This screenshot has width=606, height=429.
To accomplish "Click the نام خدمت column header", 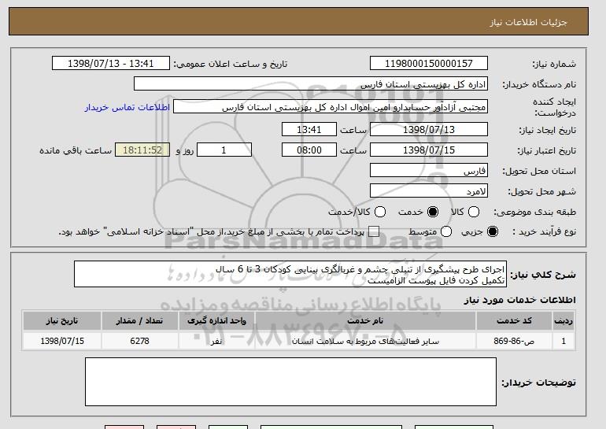I will point(365,321).
